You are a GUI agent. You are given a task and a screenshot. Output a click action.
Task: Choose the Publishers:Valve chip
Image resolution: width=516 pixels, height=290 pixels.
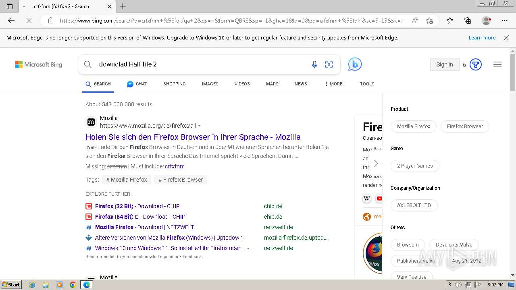416,261
